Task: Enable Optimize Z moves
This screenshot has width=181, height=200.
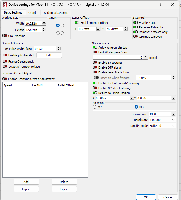Action: coord(135,37)
